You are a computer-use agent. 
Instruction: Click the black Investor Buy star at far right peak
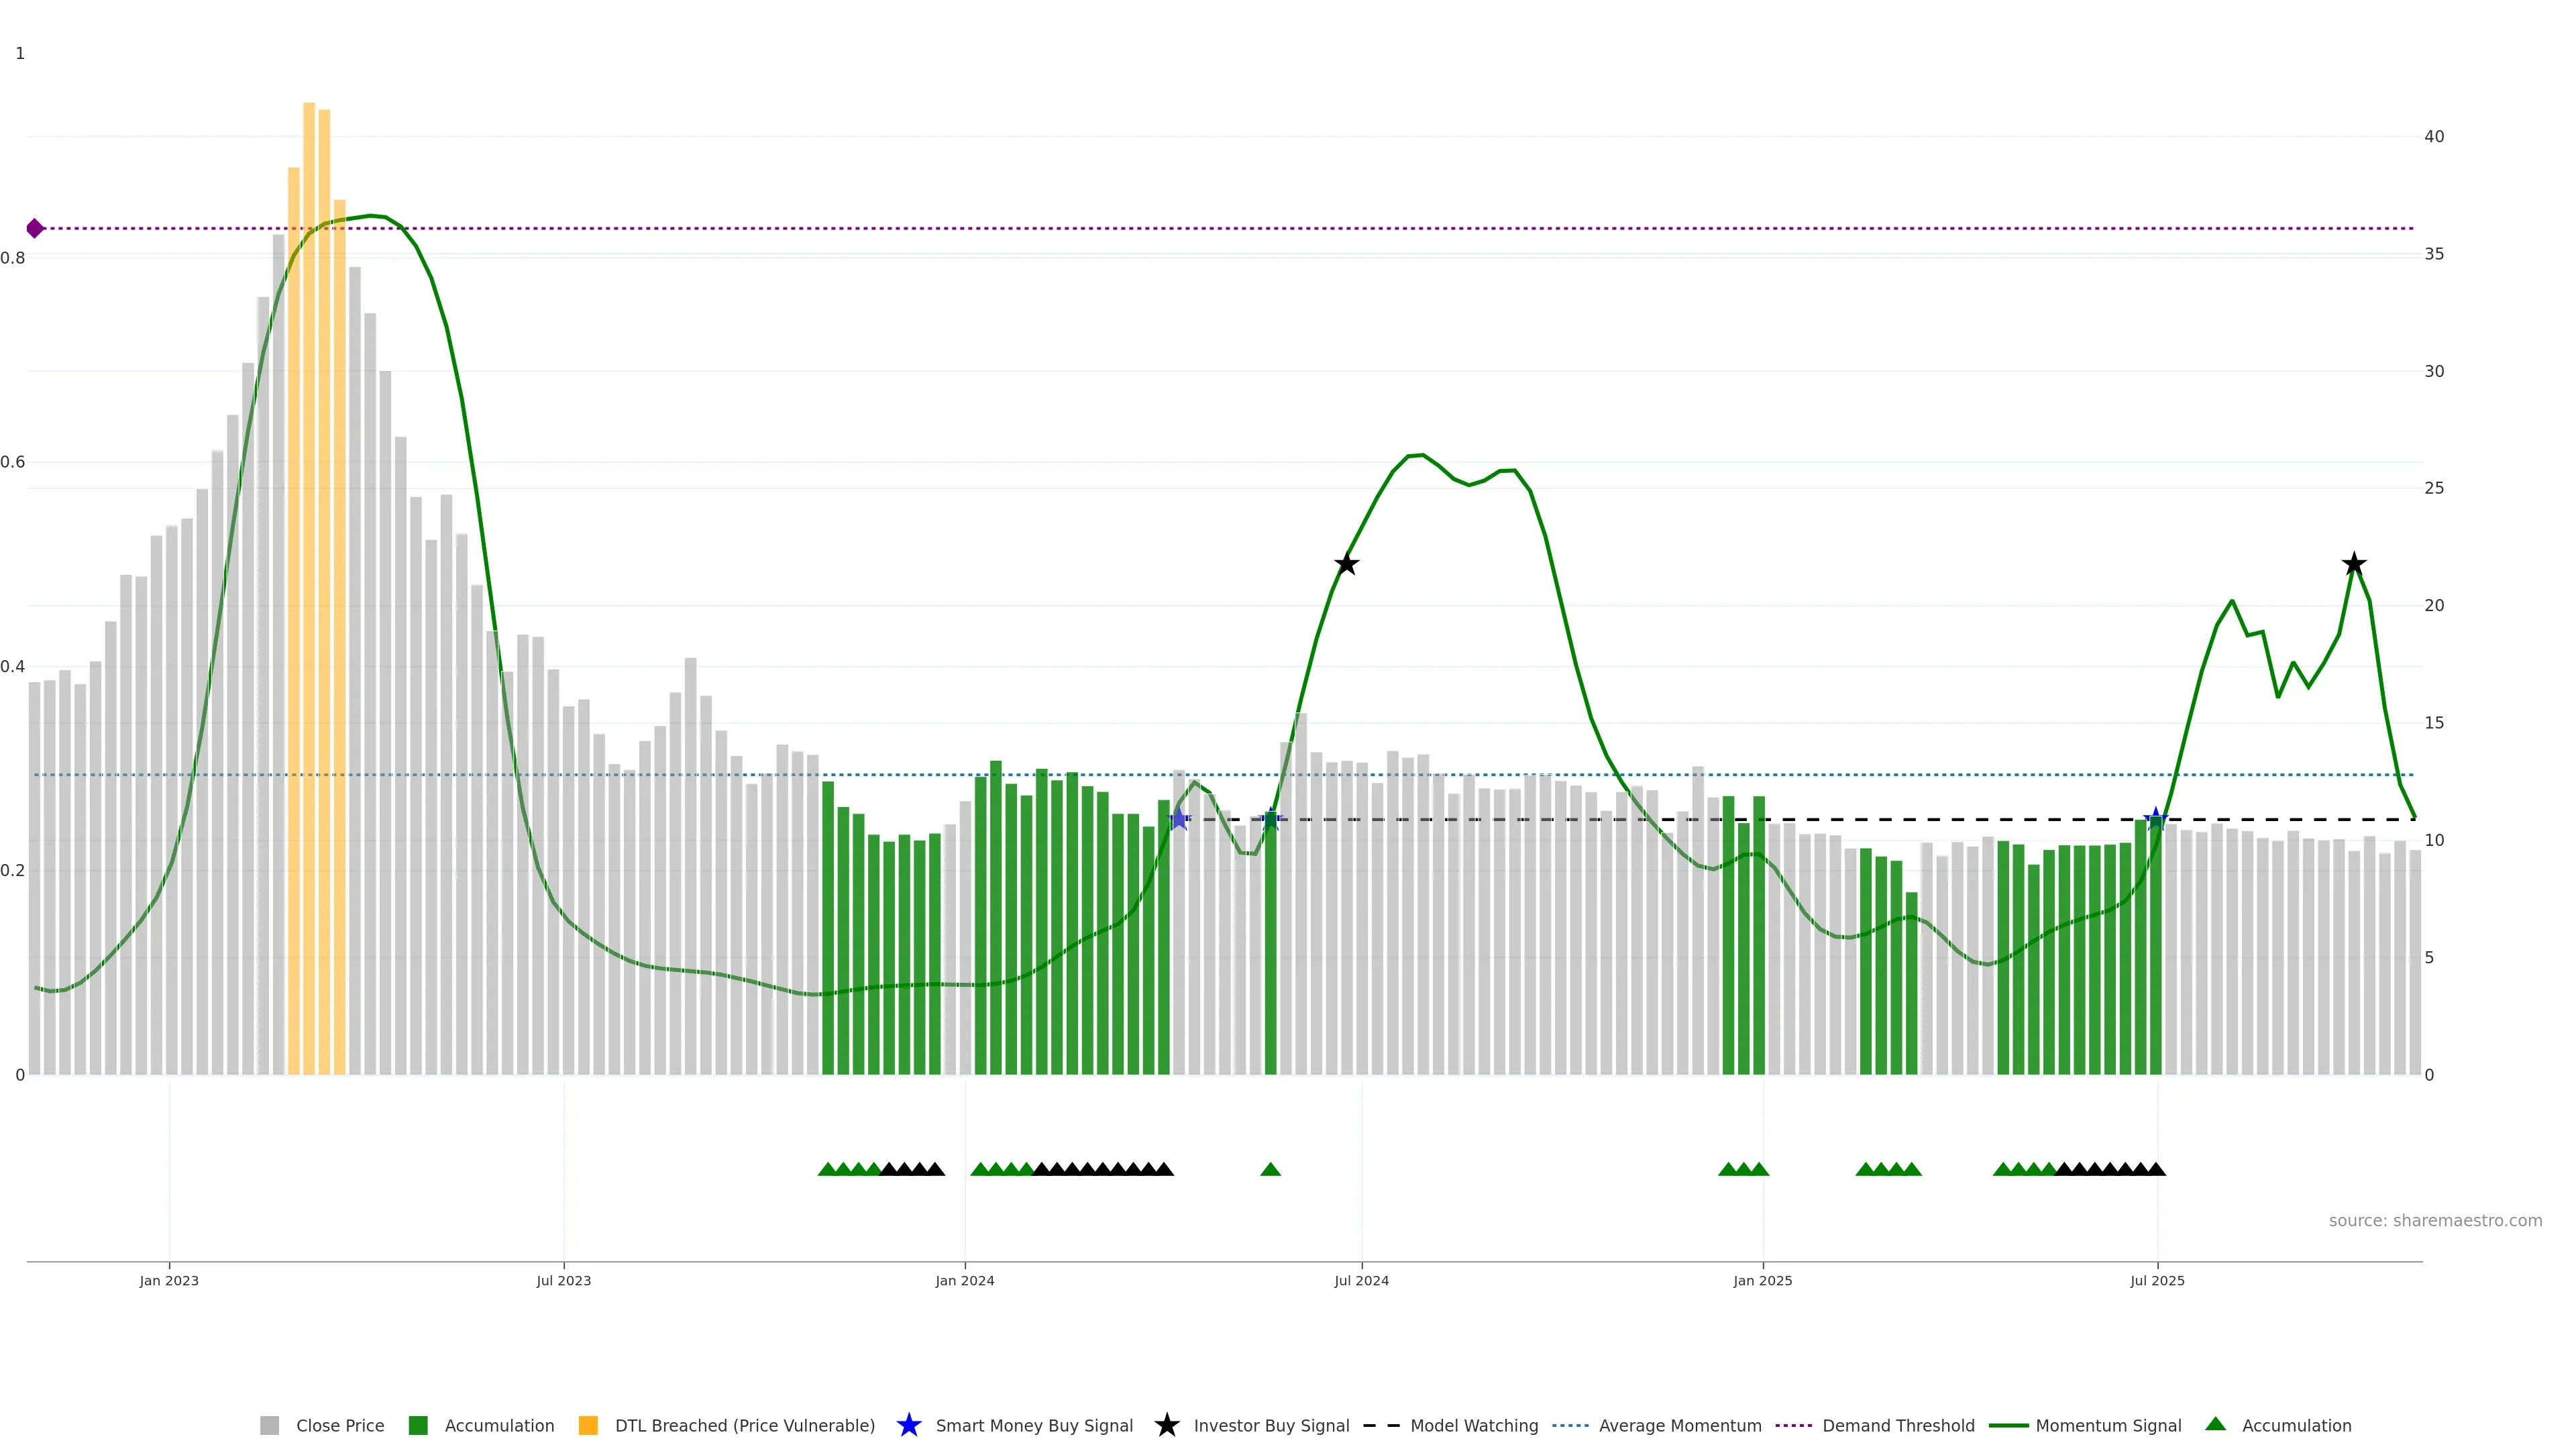click(2353, 564)
